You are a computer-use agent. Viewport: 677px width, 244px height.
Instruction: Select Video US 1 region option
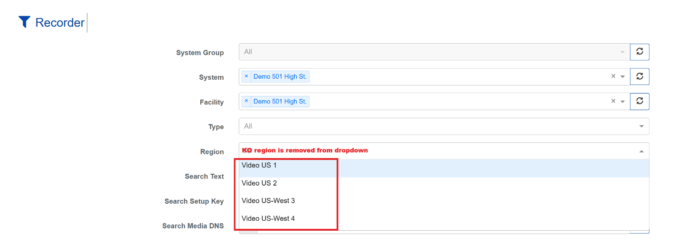tap(259, 166)
